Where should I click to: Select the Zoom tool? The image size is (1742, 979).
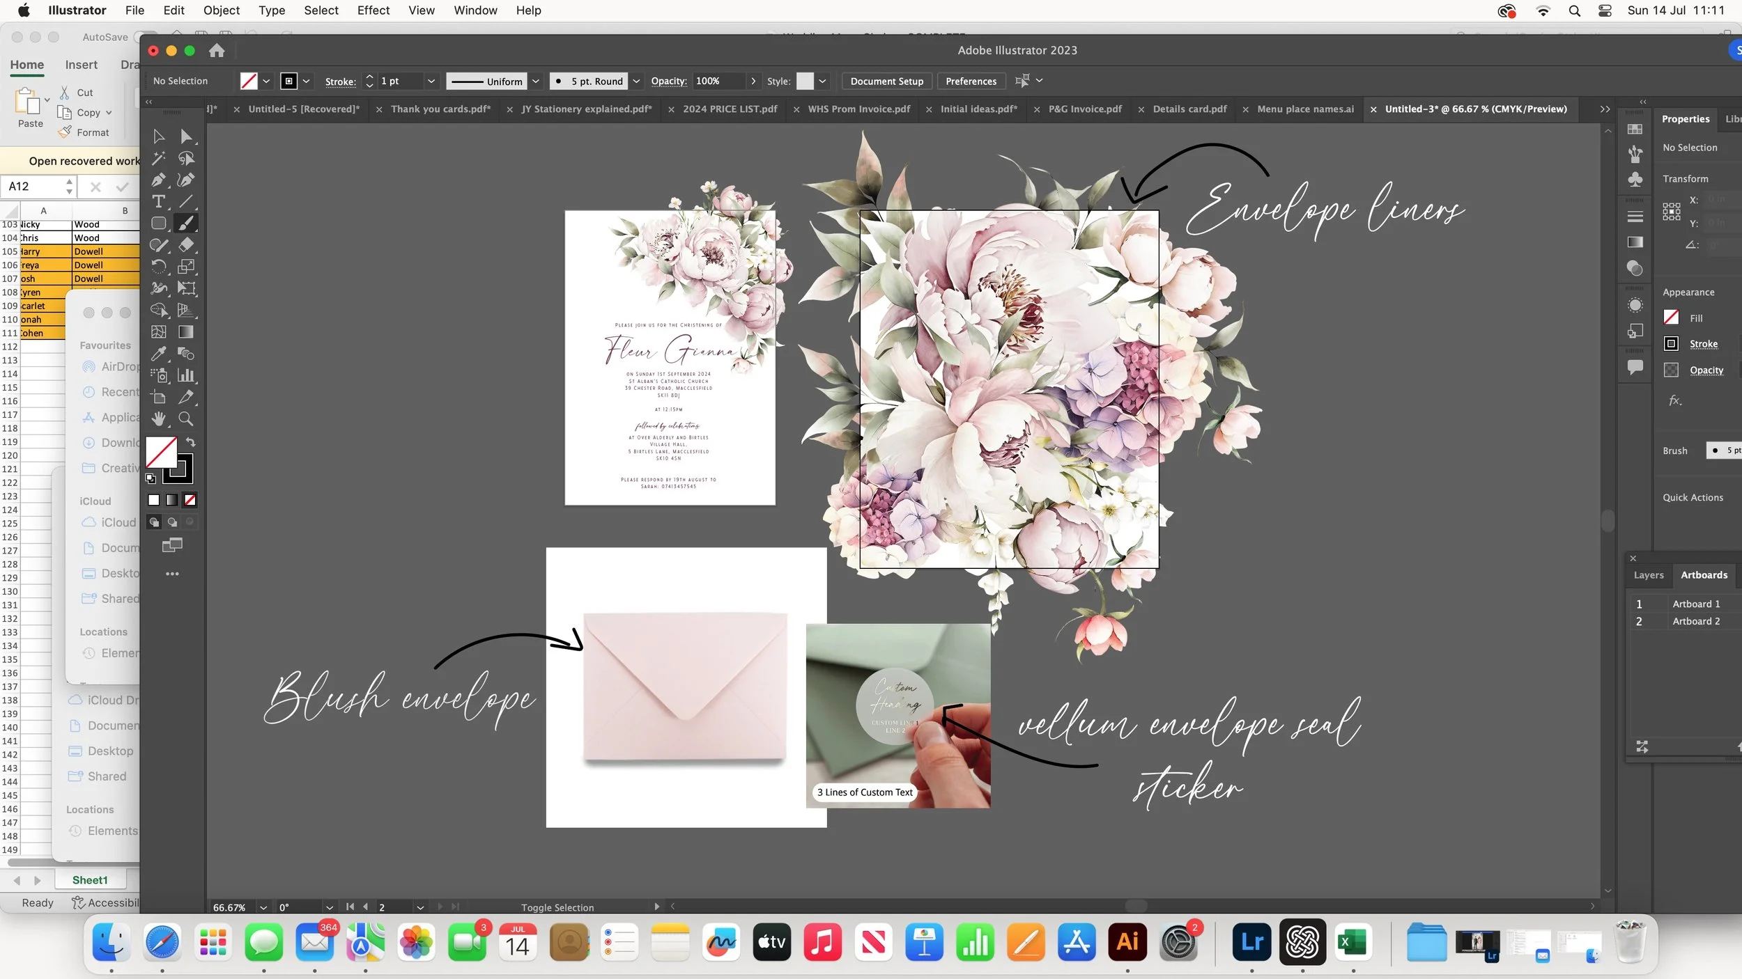click(185, 418)
